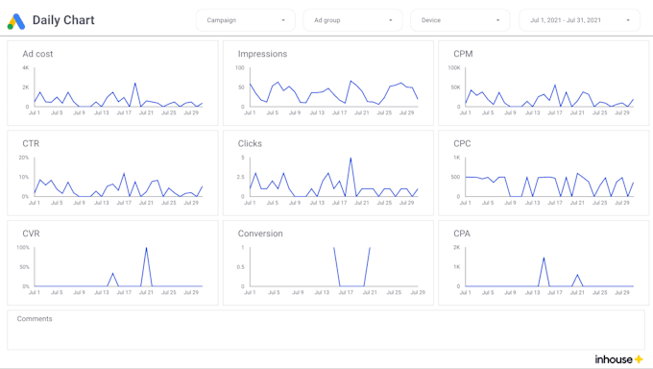The image size is (653, 369).
Task: Click the Google Ads logo icon
Action: tap(16, 21)
